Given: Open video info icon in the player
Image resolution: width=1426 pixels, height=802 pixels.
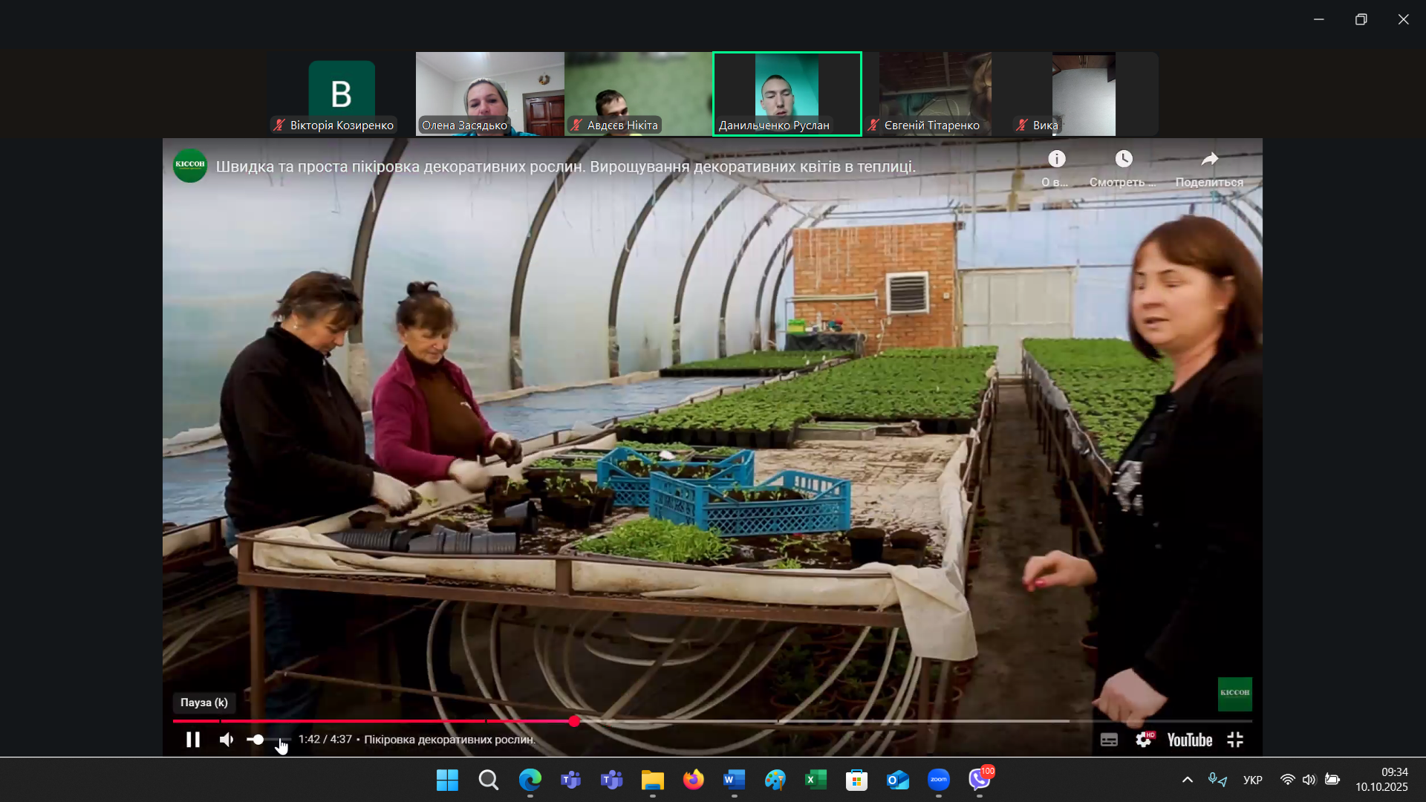Looking at the screenshot, I should coord(1056,159).
